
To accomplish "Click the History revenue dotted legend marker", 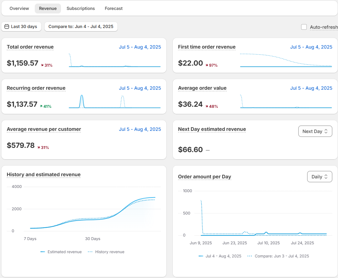I will tap(90, 252).
